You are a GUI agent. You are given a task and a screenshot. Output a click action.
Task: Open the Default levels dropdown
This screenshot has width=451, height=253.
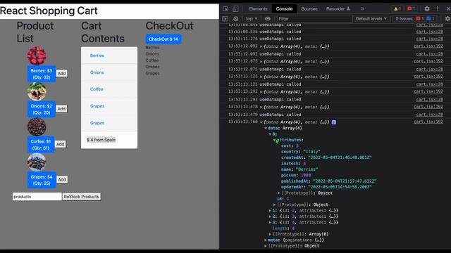[371, 19]
